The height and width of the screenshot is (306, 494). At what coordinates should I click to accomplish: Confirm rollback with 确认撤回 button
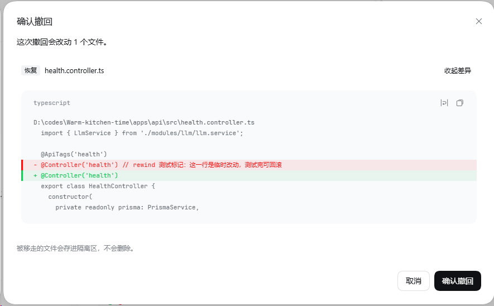pos(458,281)
